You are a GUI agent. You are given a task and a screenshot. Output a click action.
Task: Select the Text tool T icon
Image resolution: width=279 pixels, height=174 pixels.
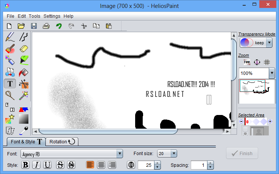coord(10,84)
